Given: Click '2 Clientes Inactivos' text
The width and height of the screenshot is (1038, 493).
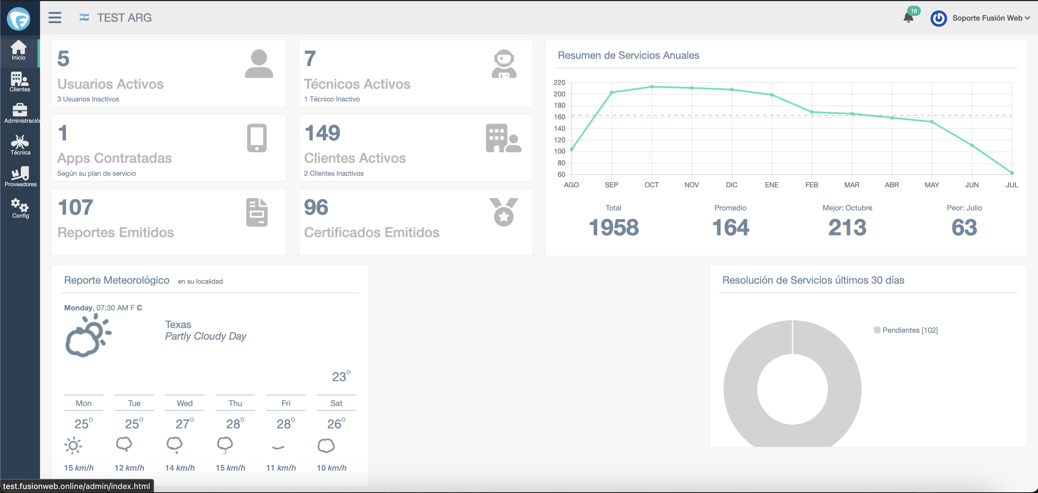Looking at the screenshot, I should click(334, 173).
